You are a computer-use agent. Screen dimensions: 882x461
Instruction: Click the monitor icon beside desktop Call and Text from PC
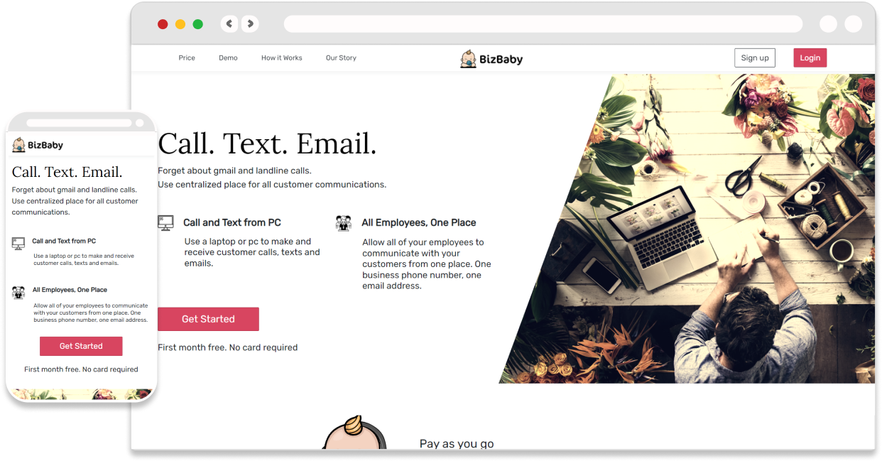(165, 223)
